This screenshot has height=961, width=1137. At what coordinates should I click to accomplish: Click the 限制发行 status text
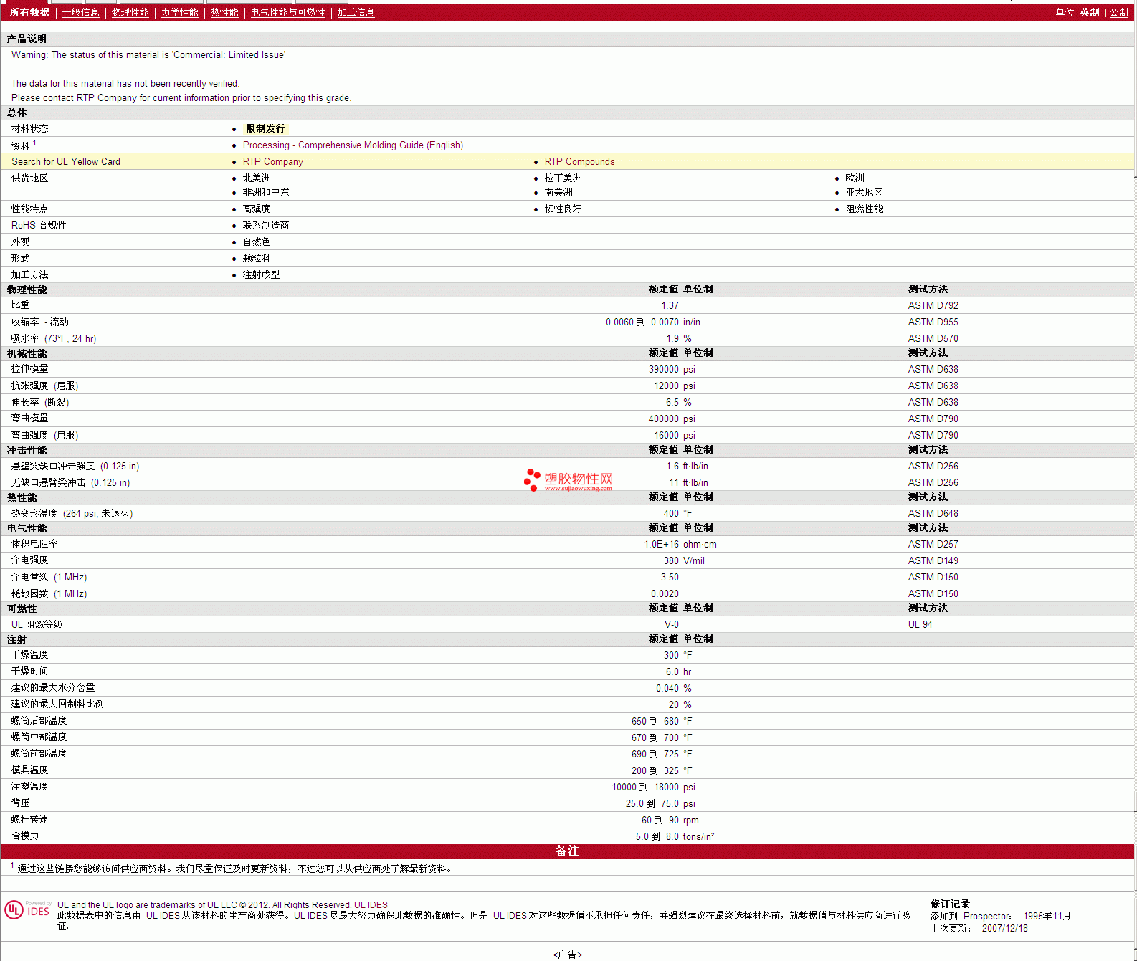pos(265,128)
